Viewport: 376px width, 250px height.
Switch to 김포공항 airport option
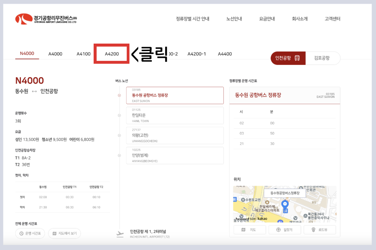(323, 58)
